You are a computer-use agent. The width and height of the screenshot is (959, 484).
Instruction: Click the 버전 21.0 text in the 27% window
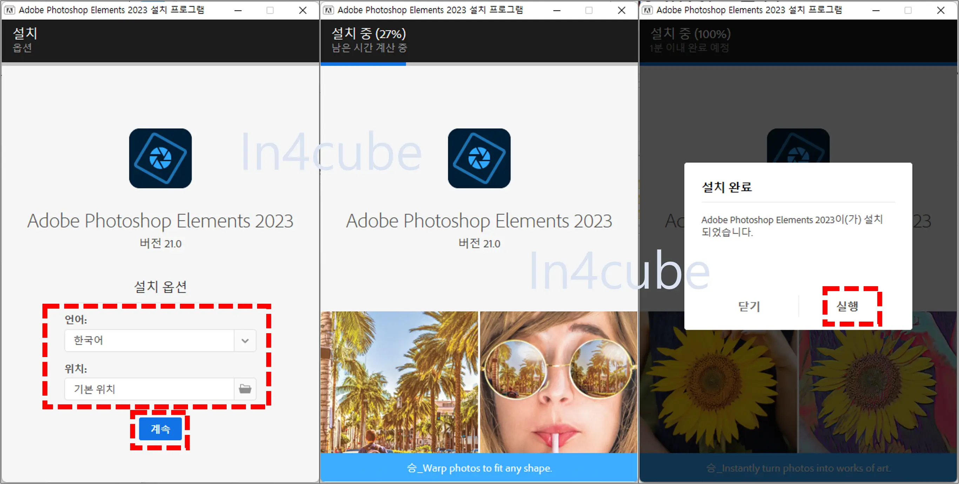479,243
